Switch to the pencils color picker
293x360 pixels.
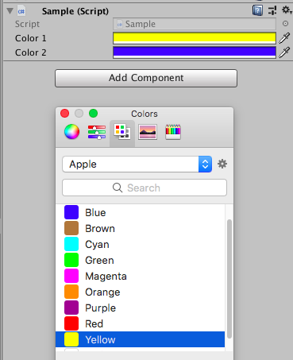(x=173, y=132)
